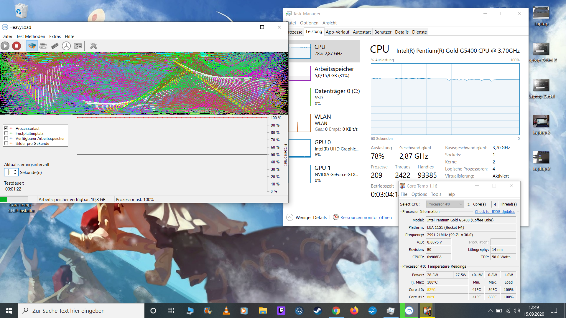Viewport: 566px width, 318px height.
Task: Select Arbeitsspeicher in performance list
Action: point(324,73)
